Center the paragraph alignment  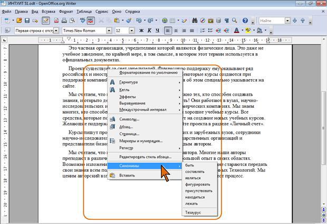tap(176, 31)
